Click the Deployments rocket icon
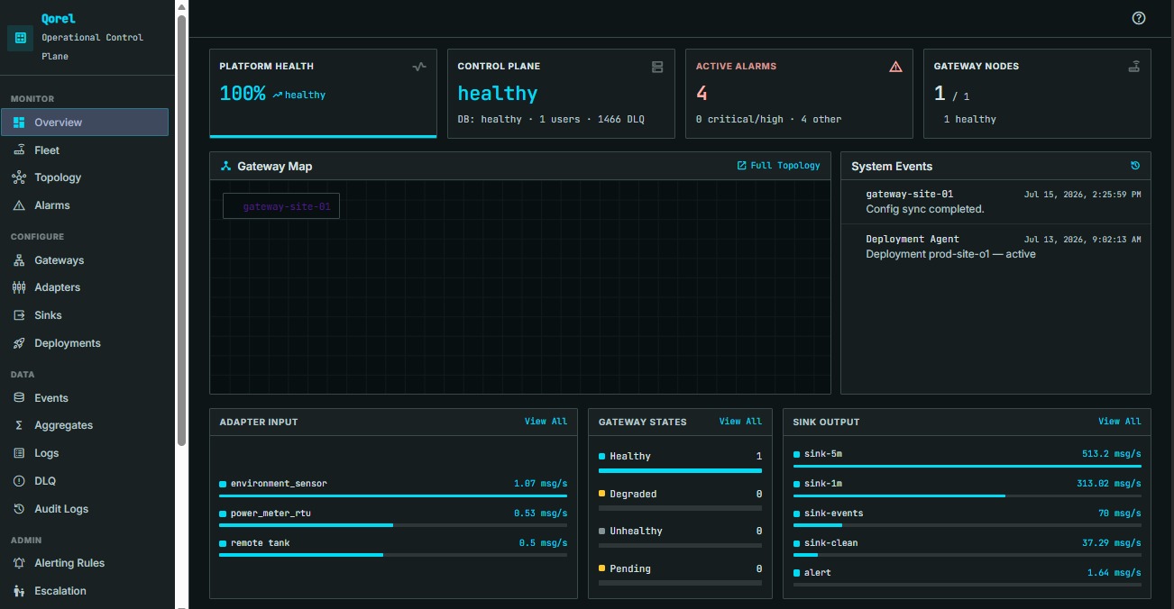The width and height of the screenshot is (1174, 609). pyautogui.click(x=19, y=343)
